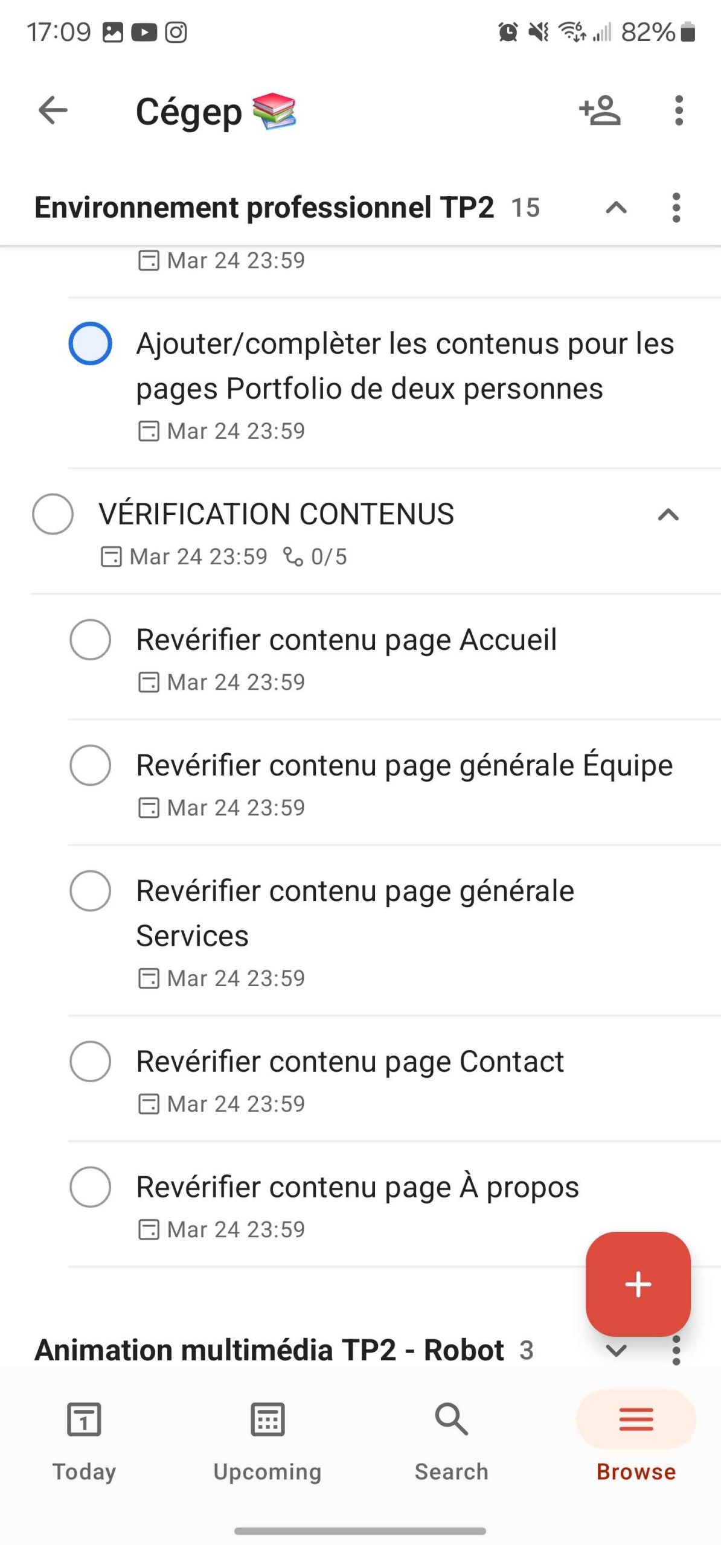Viewport: 721px width, 1545px height.
Task: Complete the Ajouter/complèter les contenus task
Action: pos(91,343)
